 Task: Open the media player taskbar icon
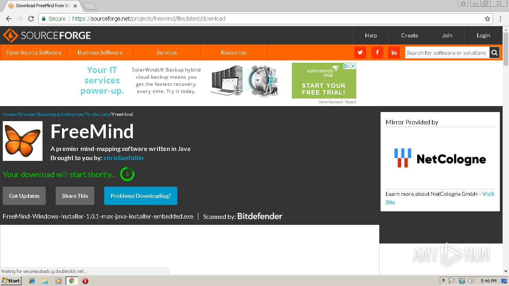tap(58, 281)
